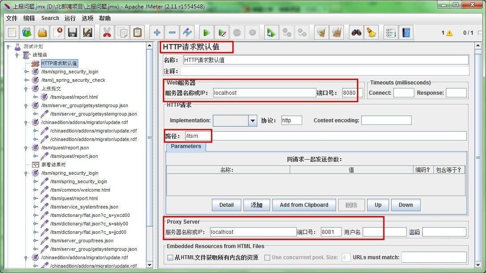The image size is (486, 273).
Task: Collapse first /itsm/server_group/getsystemgroup.json controller node
Action: 26,105
